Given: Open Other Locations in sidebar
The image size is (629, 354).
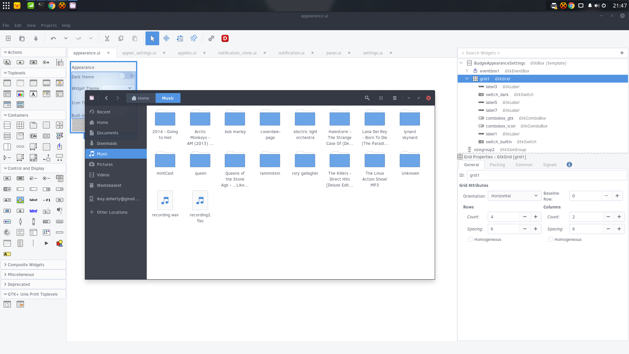Looking at the screenshot, I should (116, 212).
